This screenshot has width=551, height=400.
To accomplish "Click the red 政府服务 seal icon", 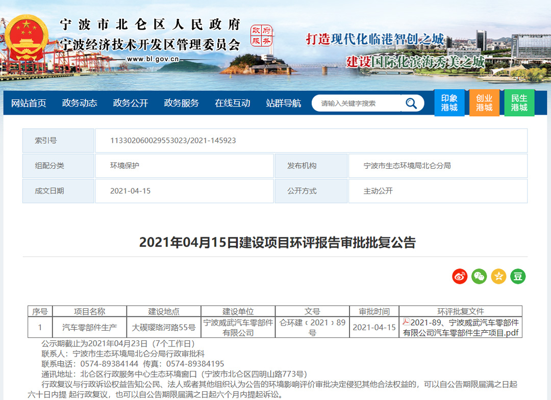I will tap(262, 36).
